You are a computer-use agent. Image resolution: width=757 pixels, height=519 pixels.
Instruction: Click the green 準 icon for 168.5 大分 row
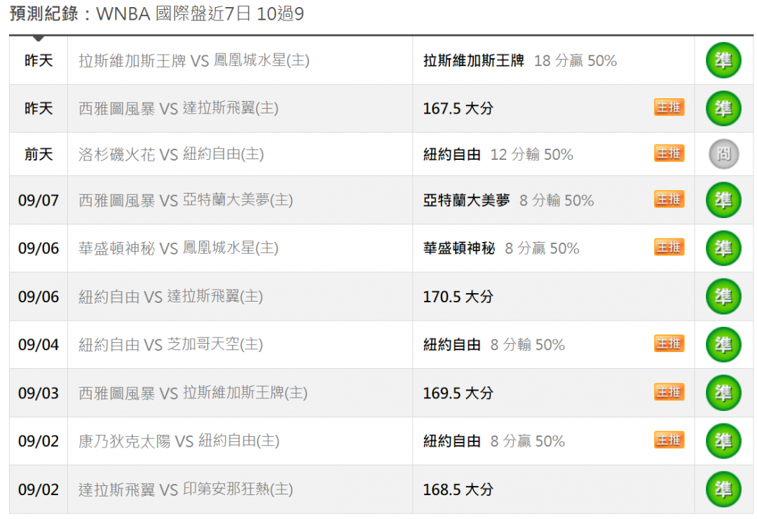pyautogui.click(x=723, y=489)
